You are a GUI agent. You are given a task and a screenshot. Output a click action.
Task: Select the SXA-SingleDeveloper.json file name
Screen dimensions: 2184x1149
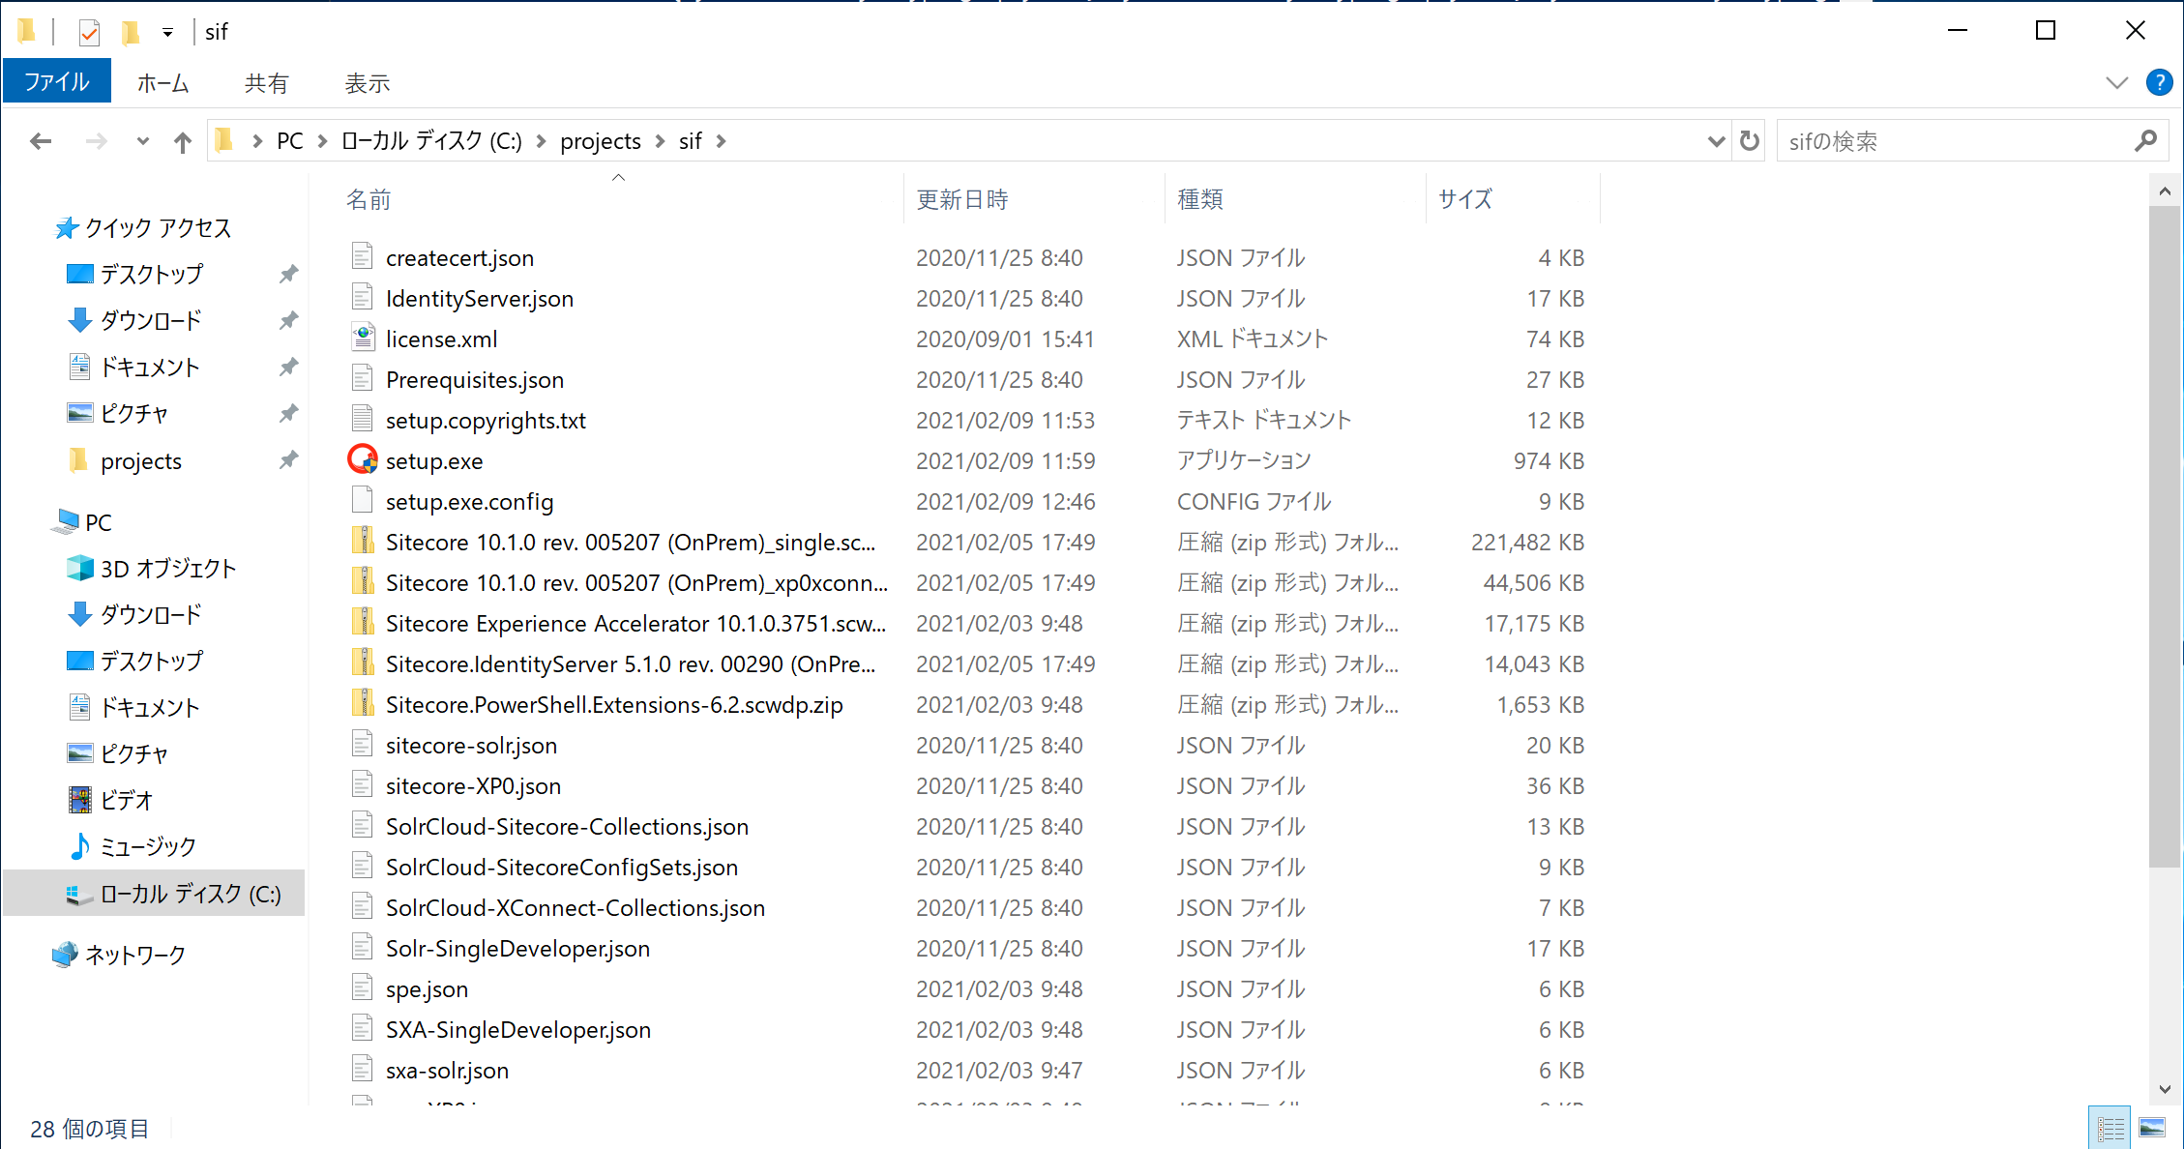click(x=518, y=1030)
